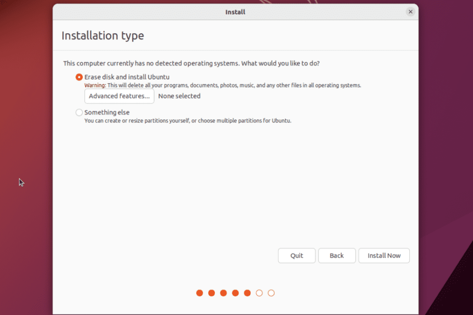Click the 'no detected operating systems' question text
Viewport: 473px width, 315px height.
tap(191, 63)
